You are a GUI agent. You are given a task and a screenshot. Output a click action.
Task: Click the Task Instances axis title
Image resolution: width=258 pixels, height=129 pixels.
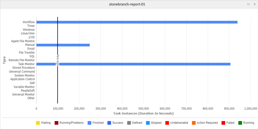tap(143, 114)
